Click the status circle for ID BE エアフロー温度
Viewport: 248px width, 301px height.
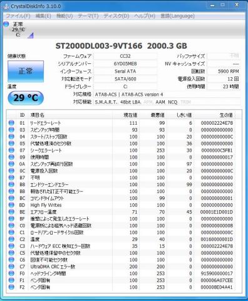tap(11, 212)
